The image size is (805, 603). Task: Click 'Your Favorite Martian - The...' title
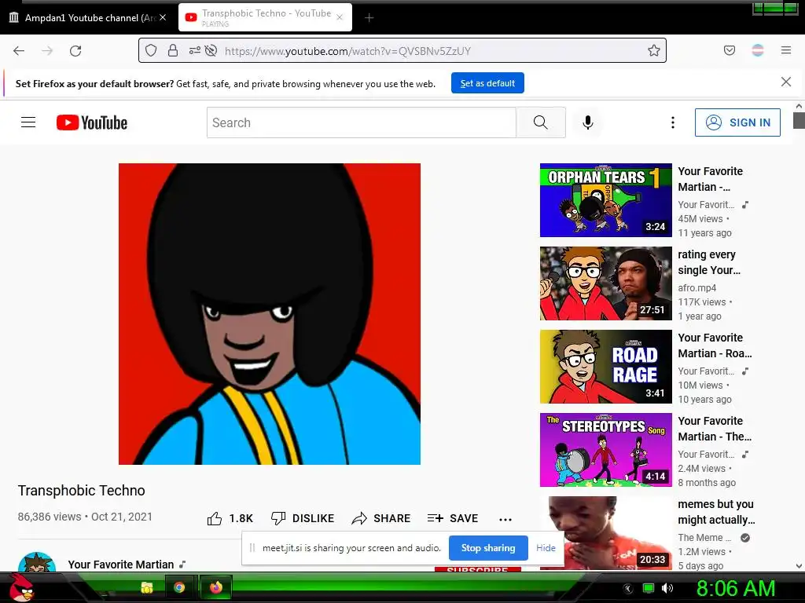(x=715, y=429)
